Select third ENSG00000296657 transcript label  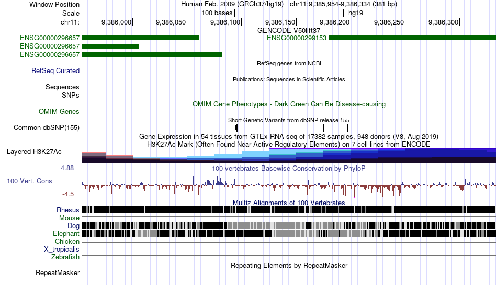50,54
